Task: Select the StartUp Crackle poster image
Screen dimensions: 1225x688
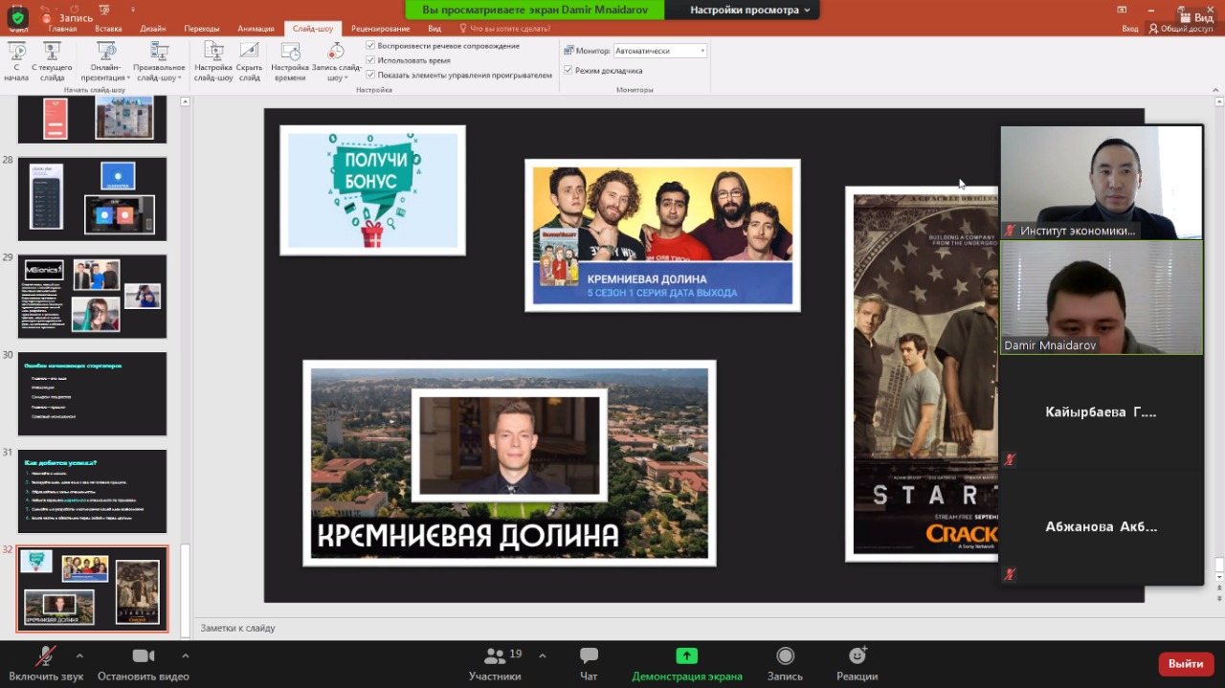Action: [922, 373]
